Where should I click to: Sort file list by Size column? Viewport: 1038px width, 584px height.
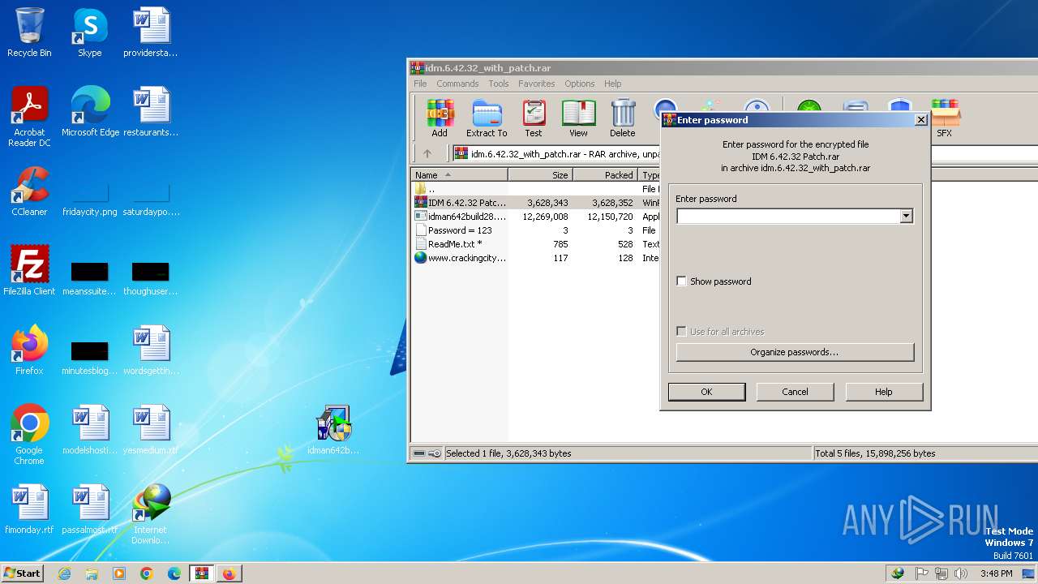point(540,175)
